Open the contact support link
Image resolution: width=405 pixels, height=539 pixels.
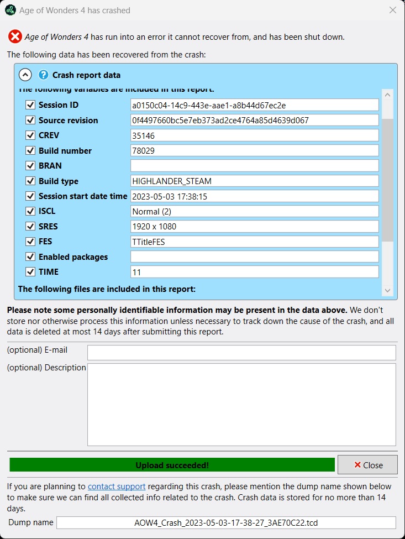tap(117, 486)
